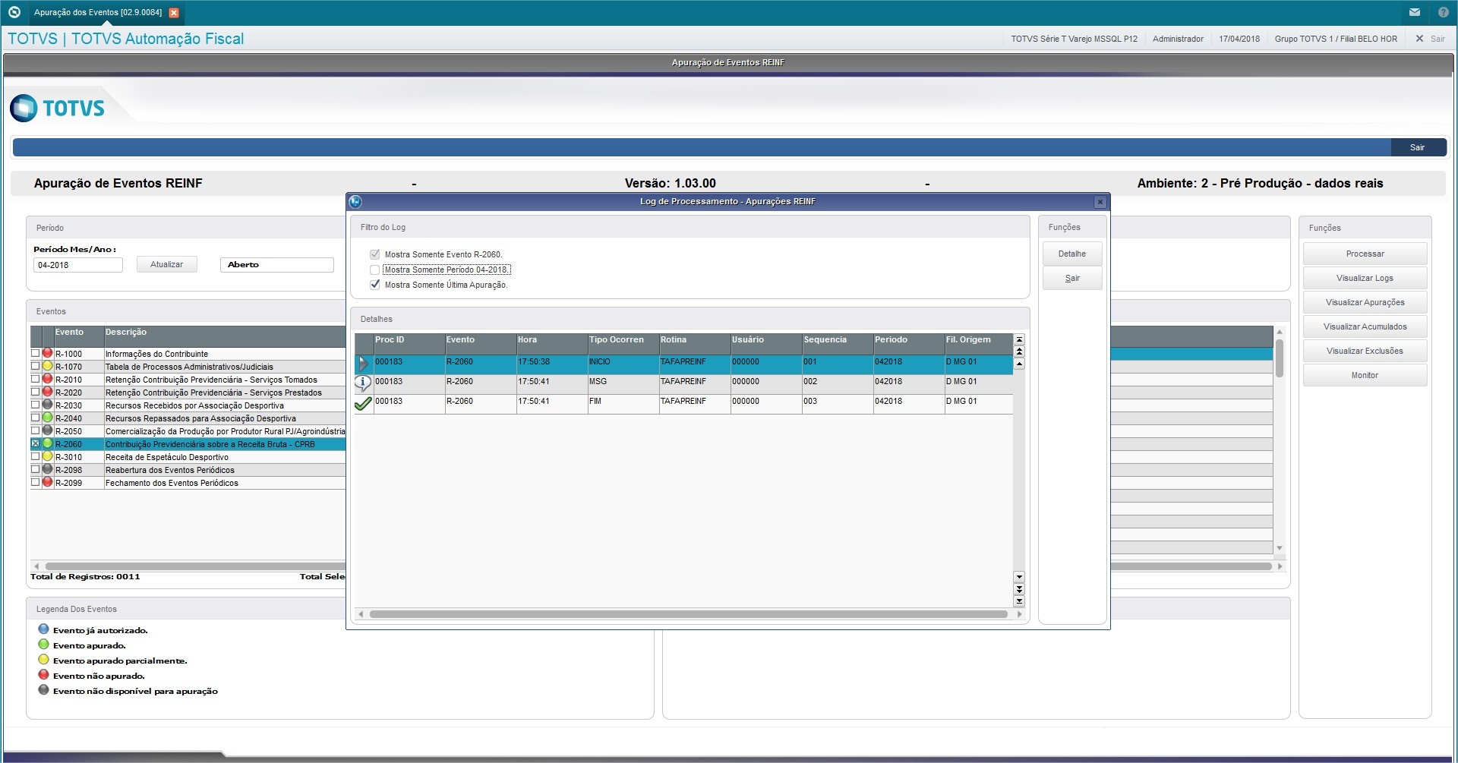Click the Sair exit option in the top header bar
Image resolution: width=1458 pixels, height=763 pixels.
click(x=1430, y=39)
